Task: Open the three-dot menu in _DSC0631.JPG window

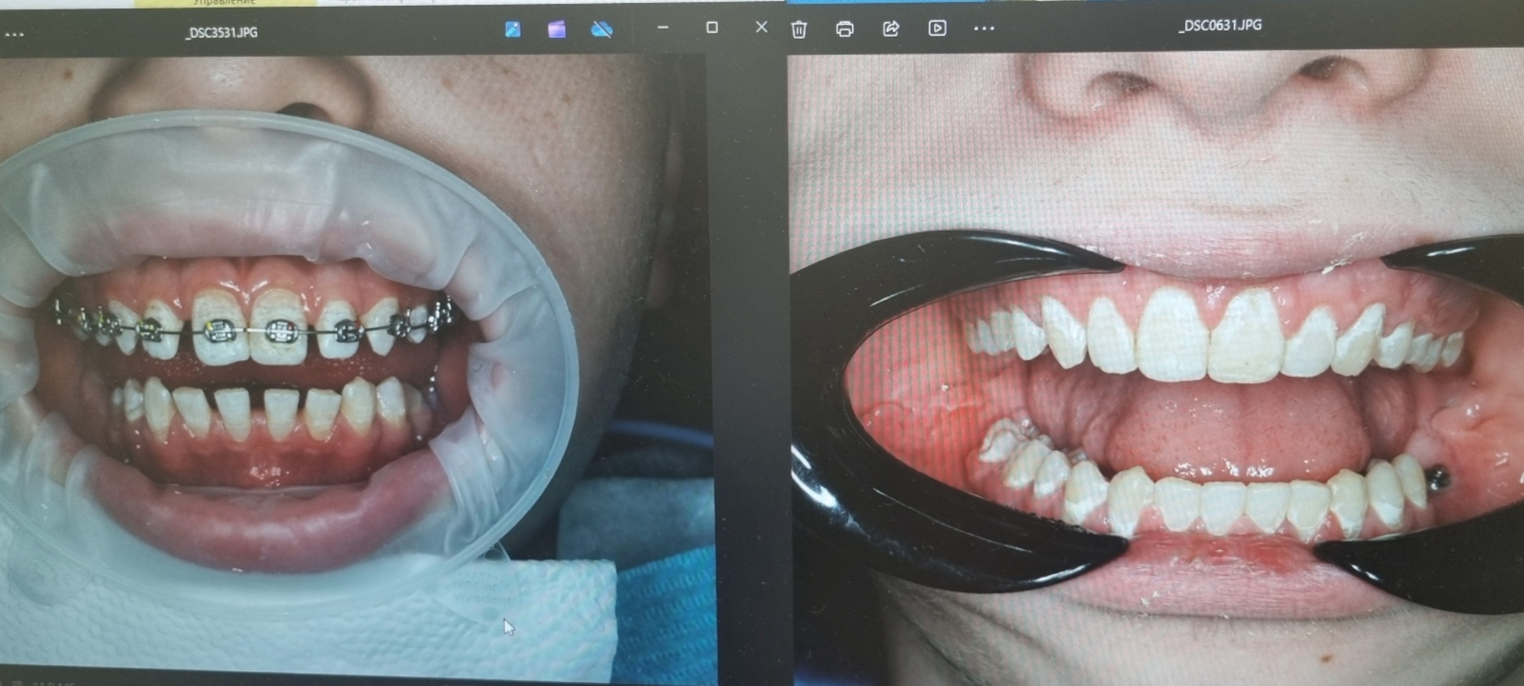Action: coord(984,28)
